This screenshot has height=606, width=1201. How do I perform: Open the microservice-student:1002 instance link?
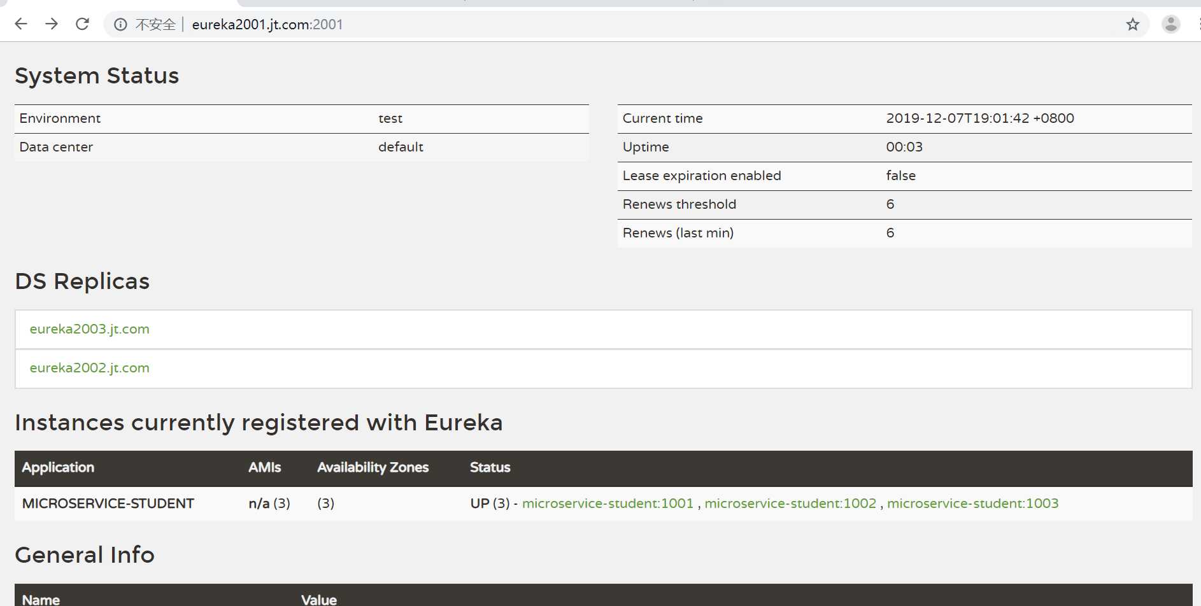coord(790,504)
